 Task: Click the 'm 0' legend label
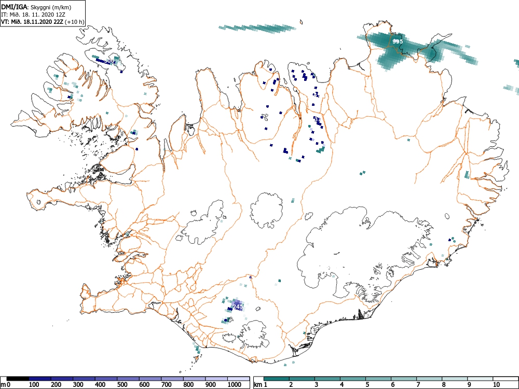pyautogui.click(x=5, y=385)
